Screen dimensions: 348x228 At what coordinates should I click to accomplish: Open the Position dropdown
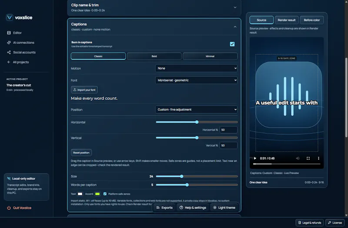(196, 109)
